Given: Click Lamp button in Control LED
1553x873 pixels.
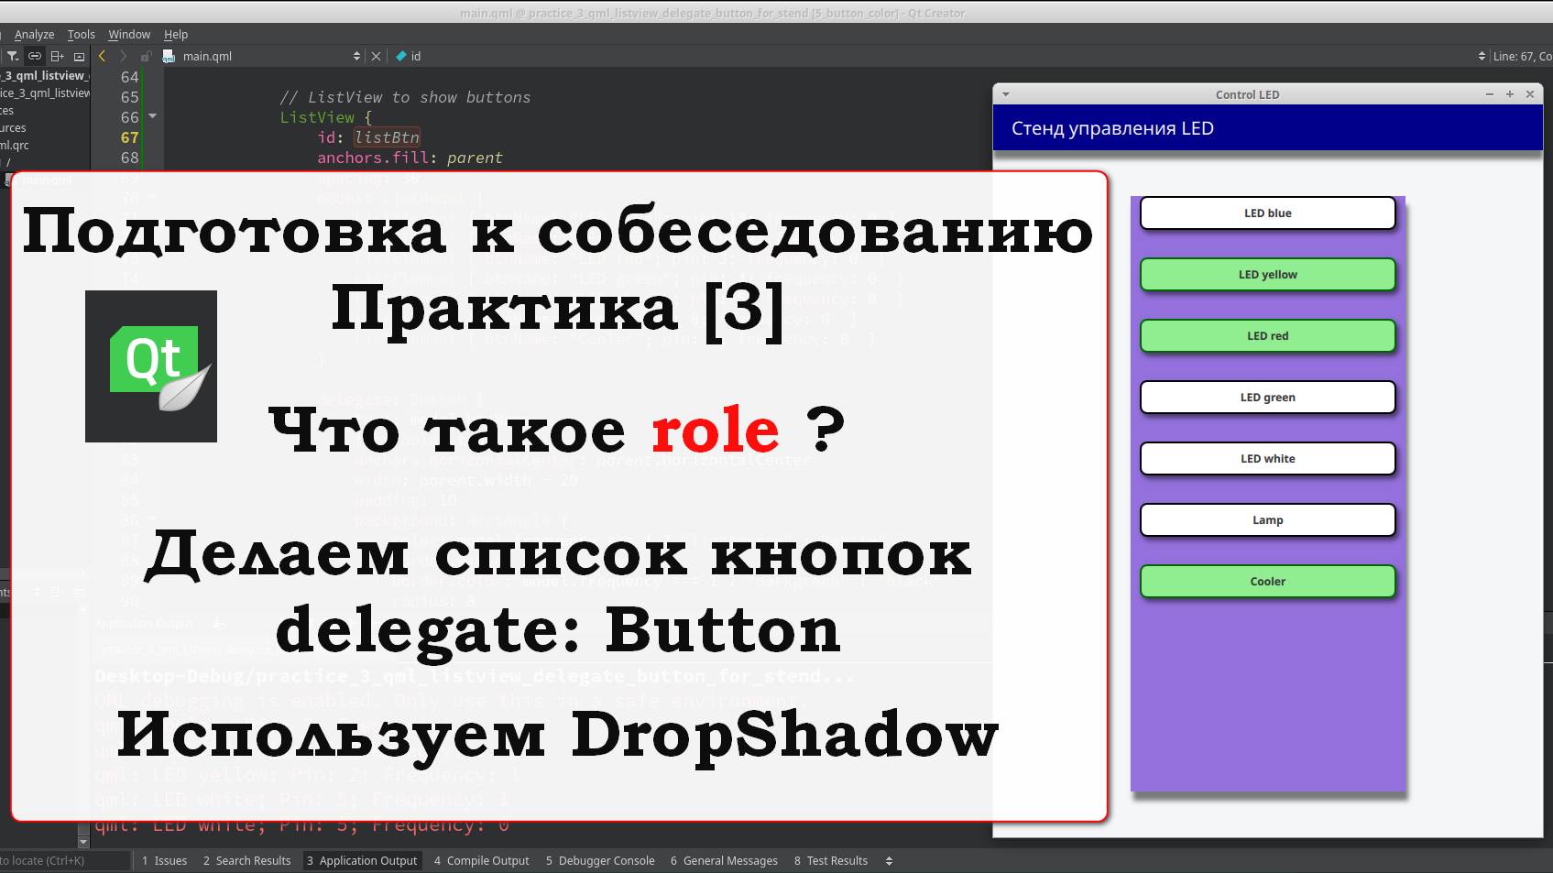Looking at the screenshot, I should [1268, 520].
